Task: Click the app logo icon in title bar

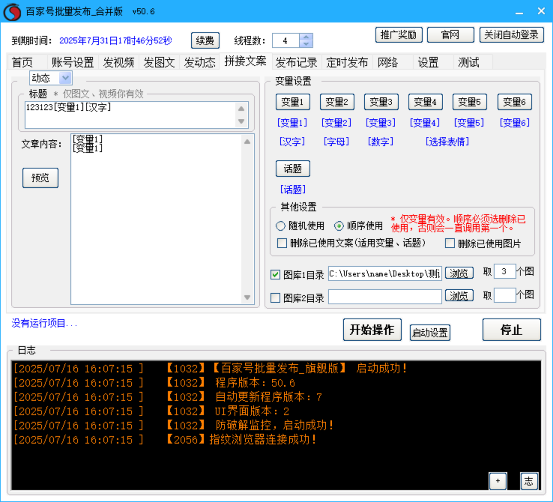Action: point(12,11)
